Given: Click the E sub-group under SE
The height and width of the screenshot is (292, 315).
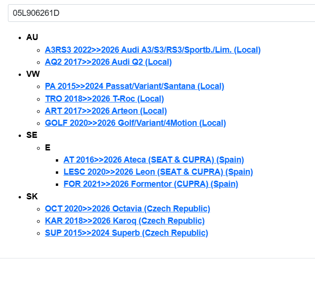Looking at the screenshot, I should pyautogui.click(x=47, y=148).
